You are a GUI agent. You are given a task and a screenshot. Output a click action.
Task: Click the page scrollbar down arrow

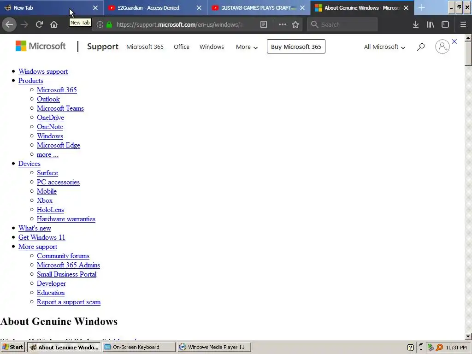pyautogui.click(x=468, y=336)
